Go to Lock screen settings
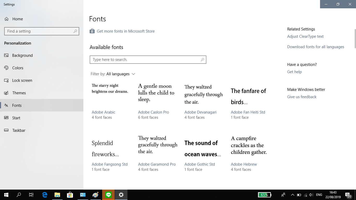This screenshot has height=200, width=356. point(22,80)
